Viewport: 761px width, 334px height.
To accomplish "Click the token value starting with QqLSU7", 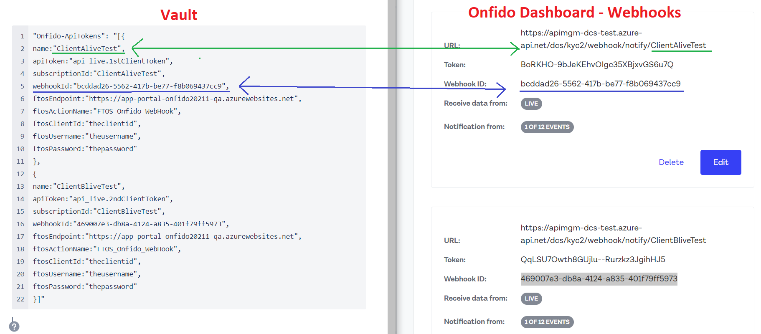I will (592, 260).
